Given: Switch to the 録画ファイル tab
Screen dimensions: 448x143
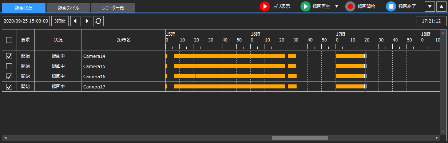Looking at the screenshot, I should tap(68, 8).
